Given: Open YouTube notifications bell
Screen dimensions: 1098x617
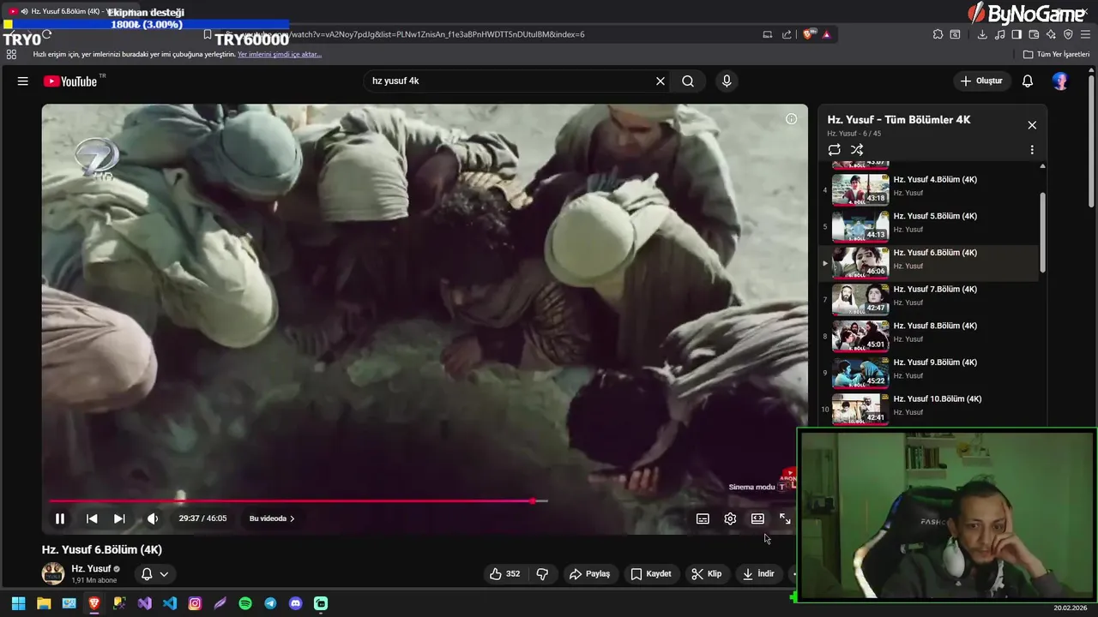Looking at the screenshot, I should click(x=1027, y=81).
